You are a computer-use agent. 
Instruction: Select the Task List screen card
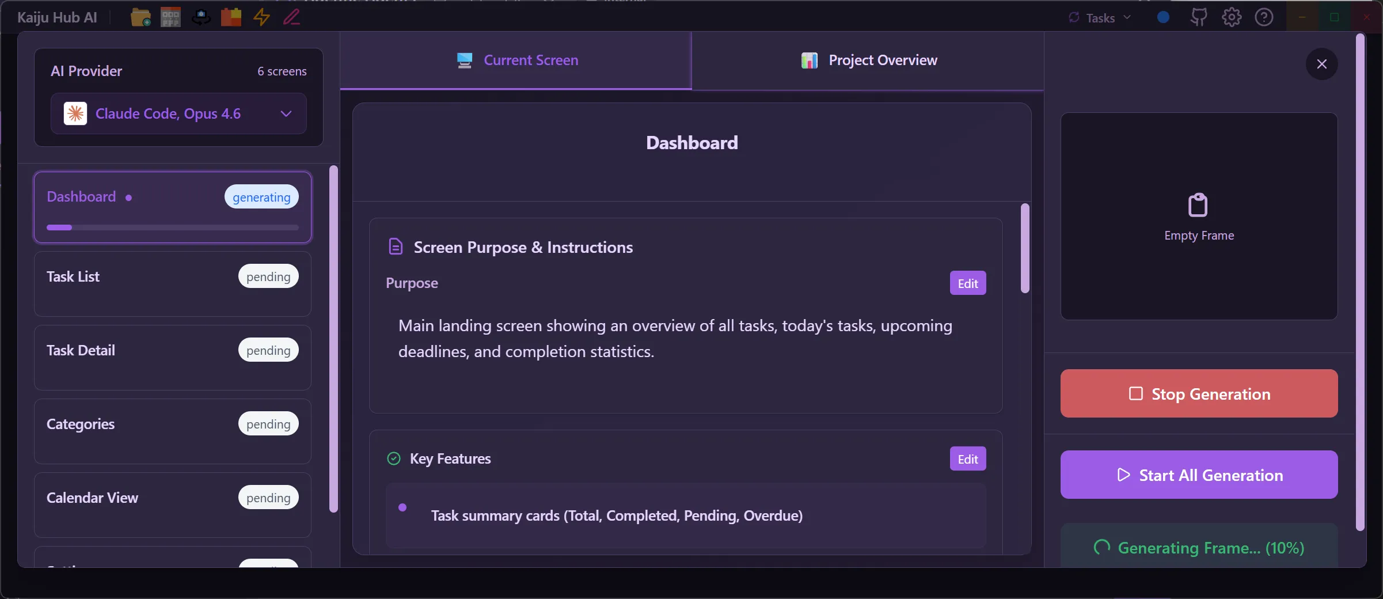tap(173, 283)
